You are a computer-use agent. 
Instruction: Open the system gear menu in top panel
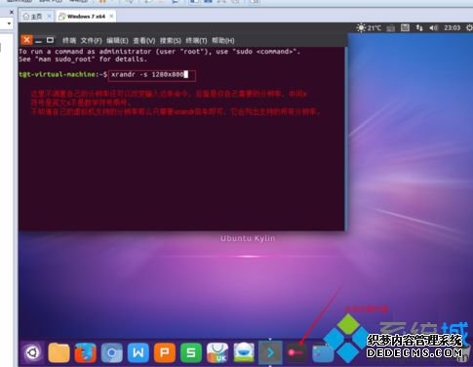pyautogui.click(x=469, y=28)
